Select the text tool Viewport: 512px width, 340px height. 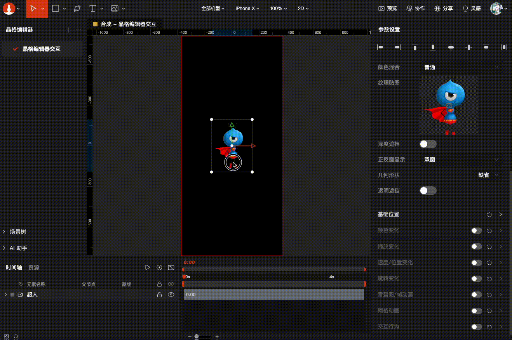point(92,8)
